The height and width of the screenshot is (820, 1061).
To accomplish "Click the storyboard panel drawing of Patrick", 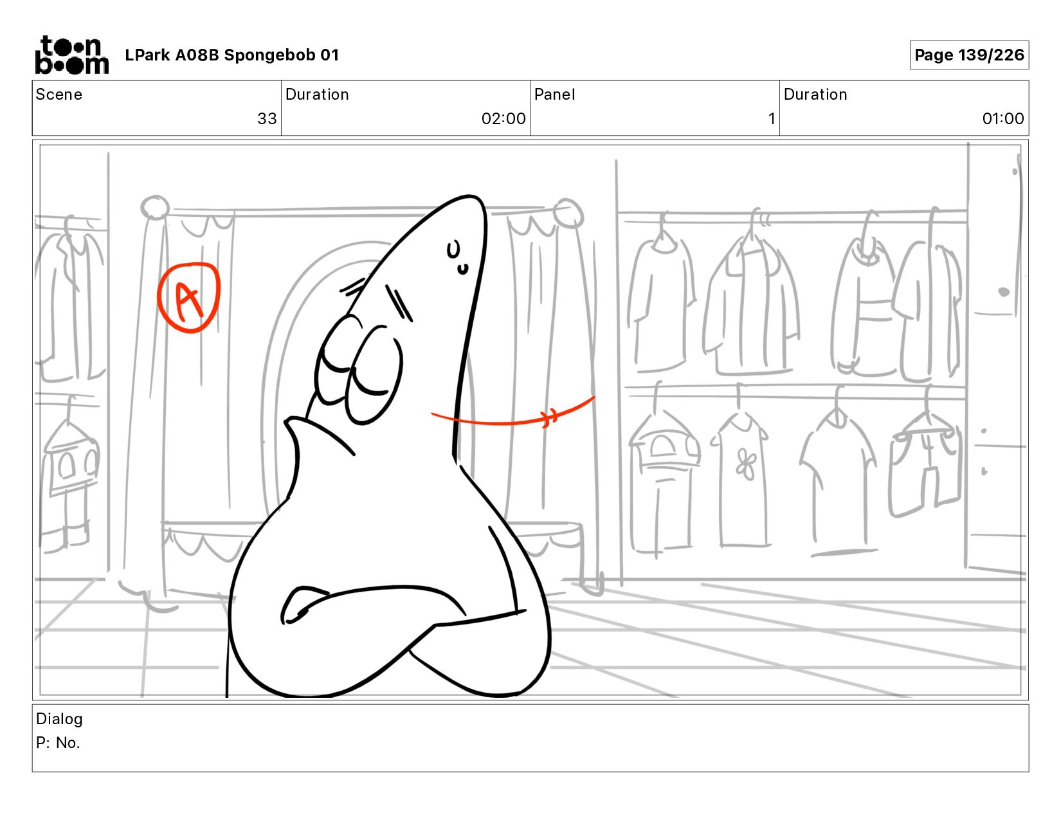I will click(x=530, y=420).
